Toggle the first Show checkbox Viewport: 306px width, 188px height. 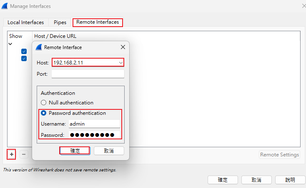(24, 52)
